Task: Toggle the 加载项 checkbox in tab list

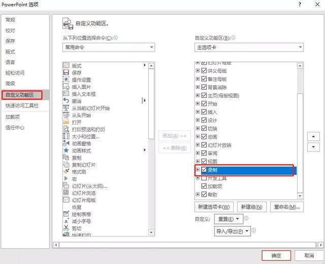Action: tap(204, 186)
